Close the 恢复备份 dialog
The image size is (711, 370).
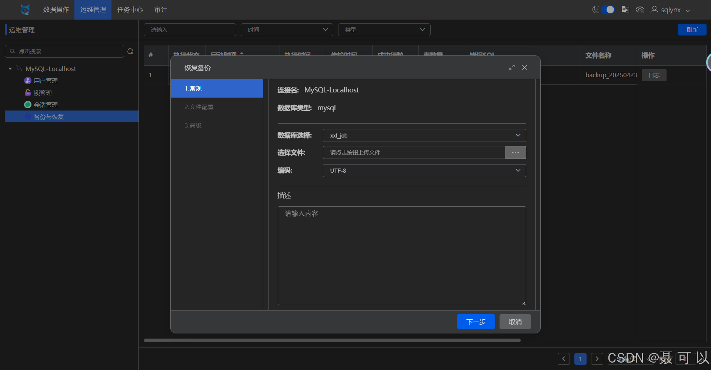click(524, 67)
